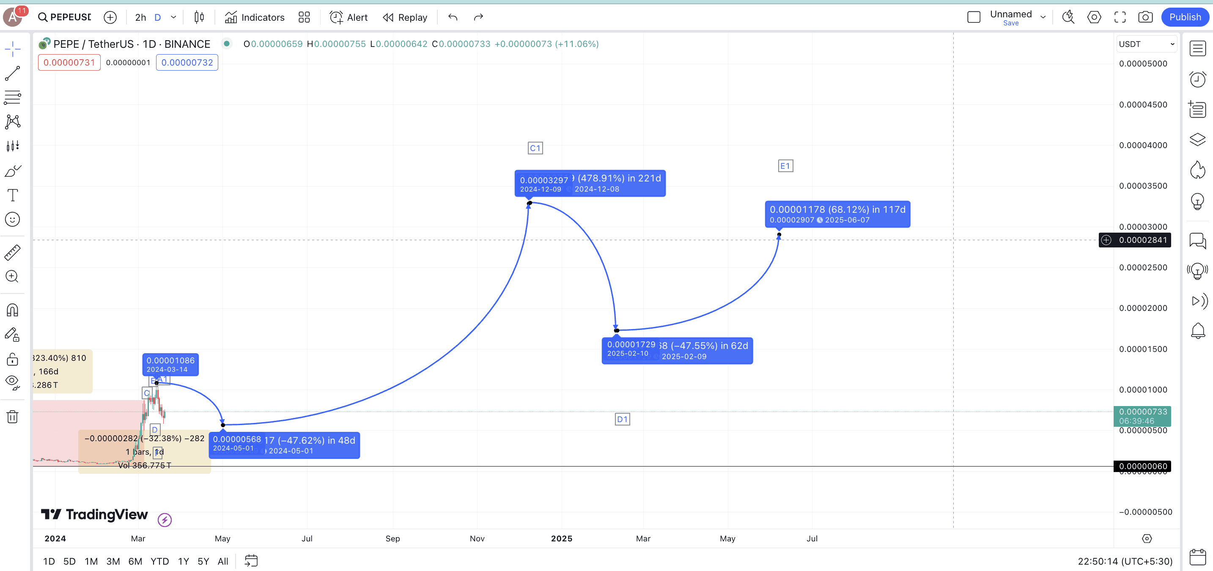
Task: Open the Fibonacci retracement tool group
Action: click(13, 97)
